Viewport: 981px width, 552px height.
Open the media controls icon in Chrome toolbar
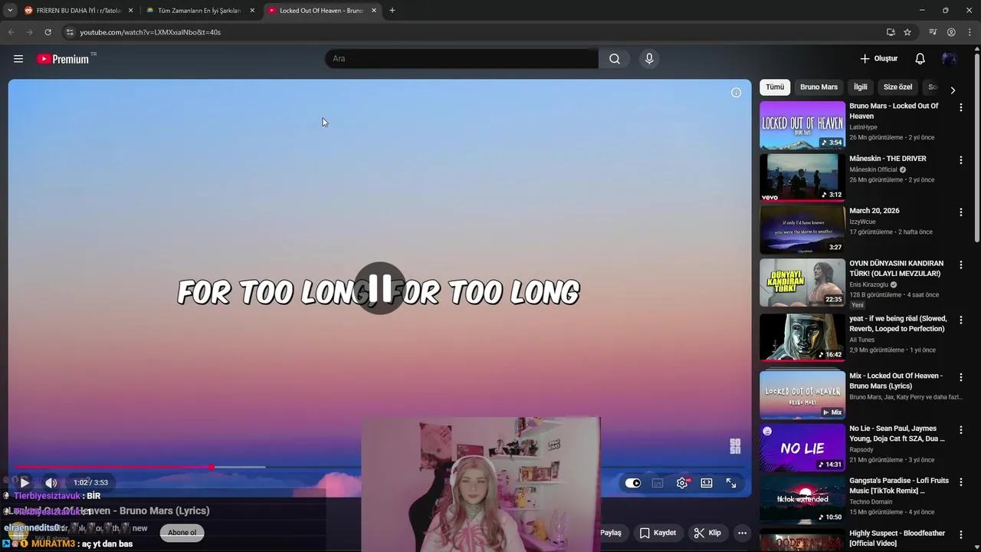click(x=933, y=32)
